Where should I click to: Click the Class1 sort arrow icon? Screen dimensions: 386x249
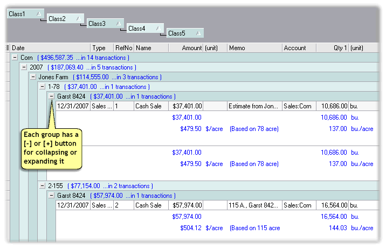[39, 14]
